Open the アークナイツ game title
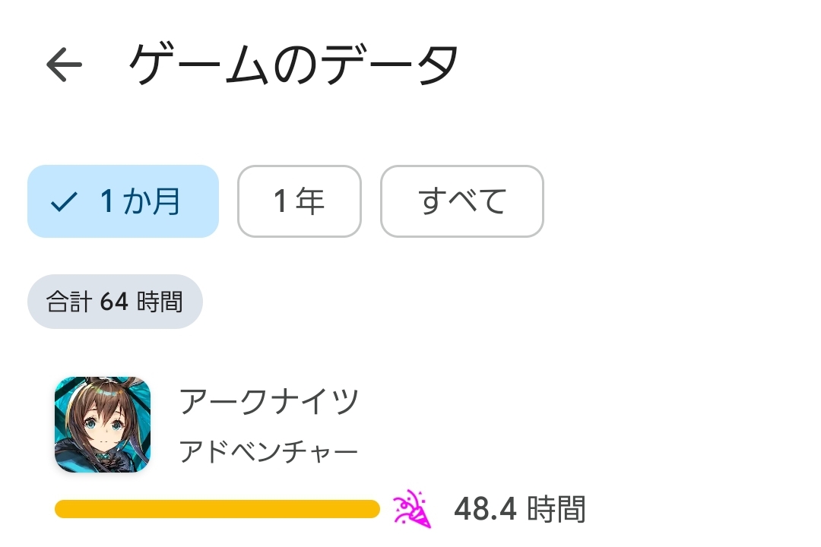 (x=269, y=401)
